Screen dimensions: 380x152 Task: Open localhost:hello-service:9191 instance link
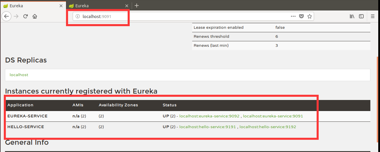click(208, 127)
